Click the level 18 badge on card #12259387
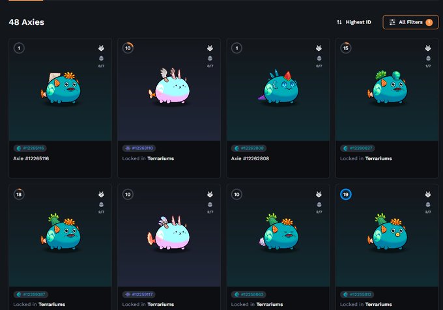 19,194
